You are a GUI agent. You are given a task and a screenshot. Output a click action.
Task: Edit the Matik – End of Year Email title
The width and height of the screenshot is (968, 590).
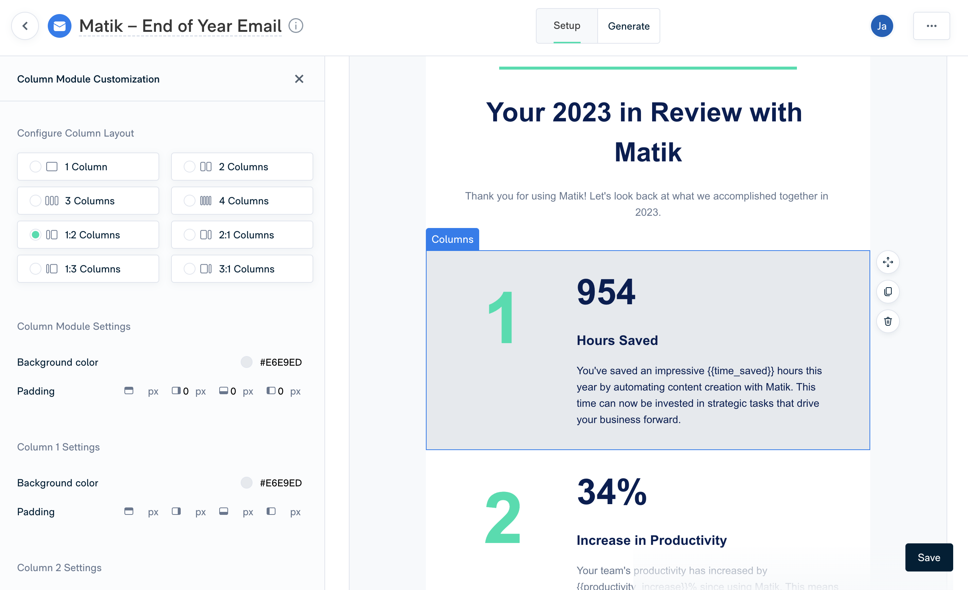[x=180, y=26]
